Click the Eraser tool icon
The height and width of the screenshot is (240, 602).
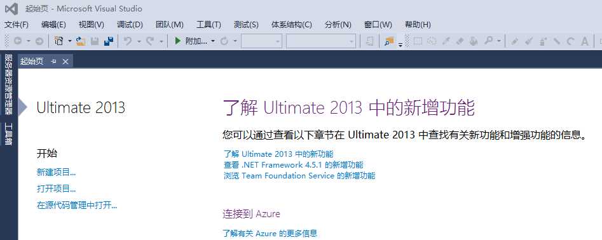(x=460, y=41)
